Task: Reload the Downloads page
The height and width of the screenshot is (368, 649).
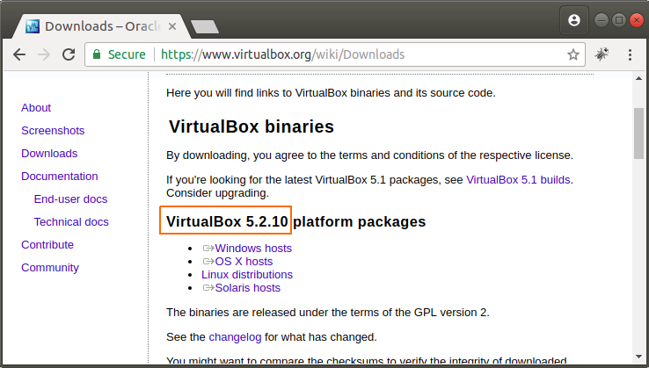Action: point(69,54)
